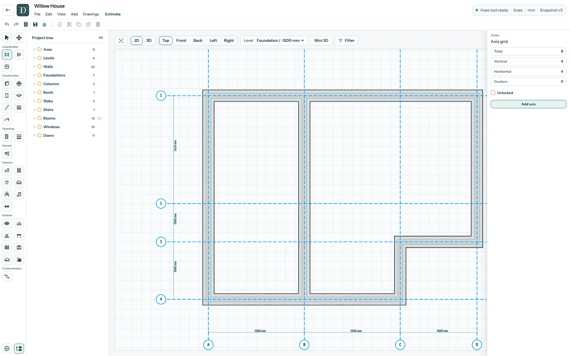Expand the Windows folder

point(34,127)
